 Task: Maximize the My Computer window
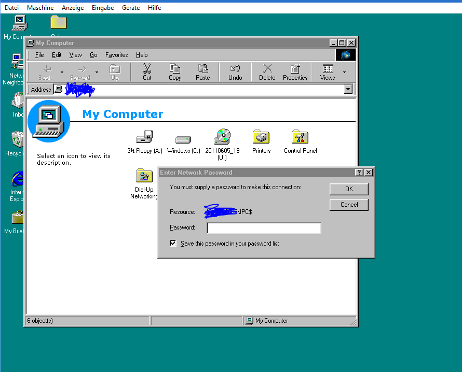click(x=342, y=43)
